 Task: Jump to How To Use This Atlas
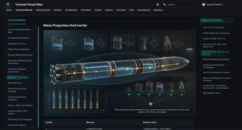point(214,27)
